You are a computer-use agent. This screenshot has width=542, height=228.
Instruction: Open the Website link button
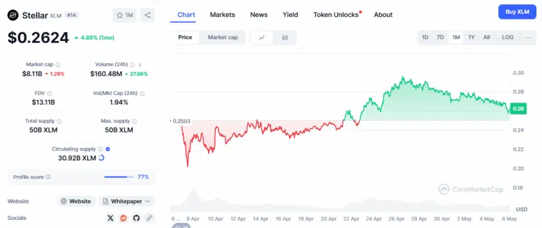click(76, 202)
